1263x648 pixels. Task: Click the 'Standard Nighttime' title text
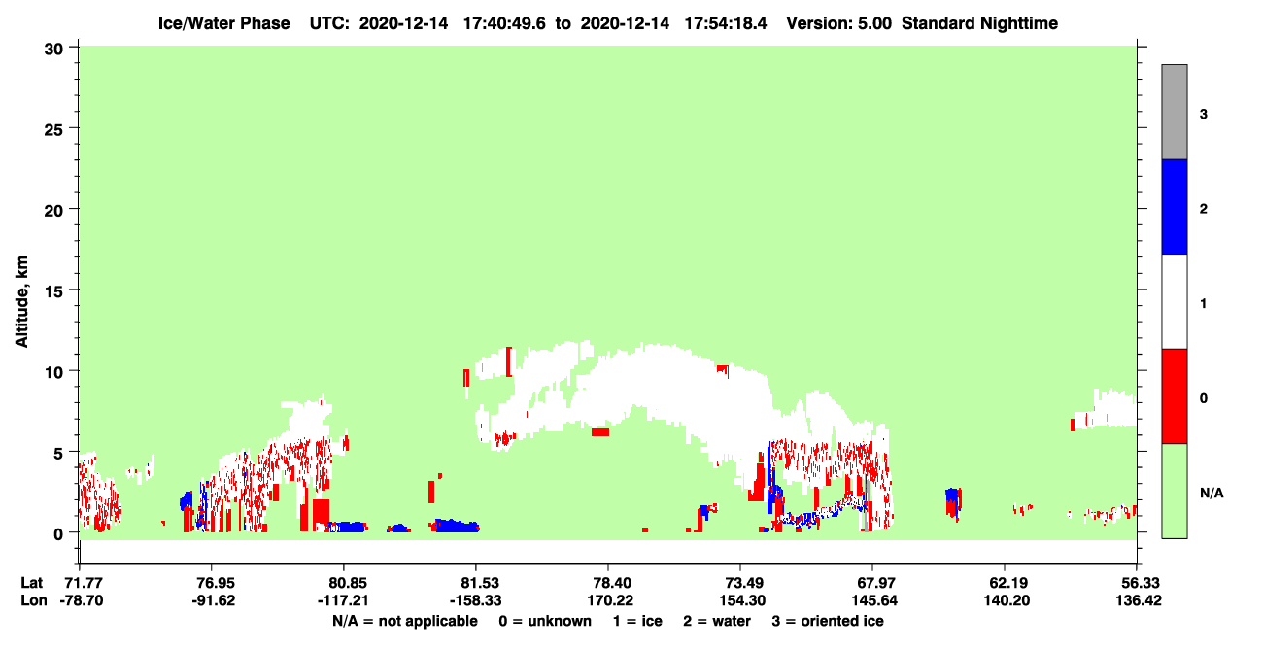(x=980, y=23)
